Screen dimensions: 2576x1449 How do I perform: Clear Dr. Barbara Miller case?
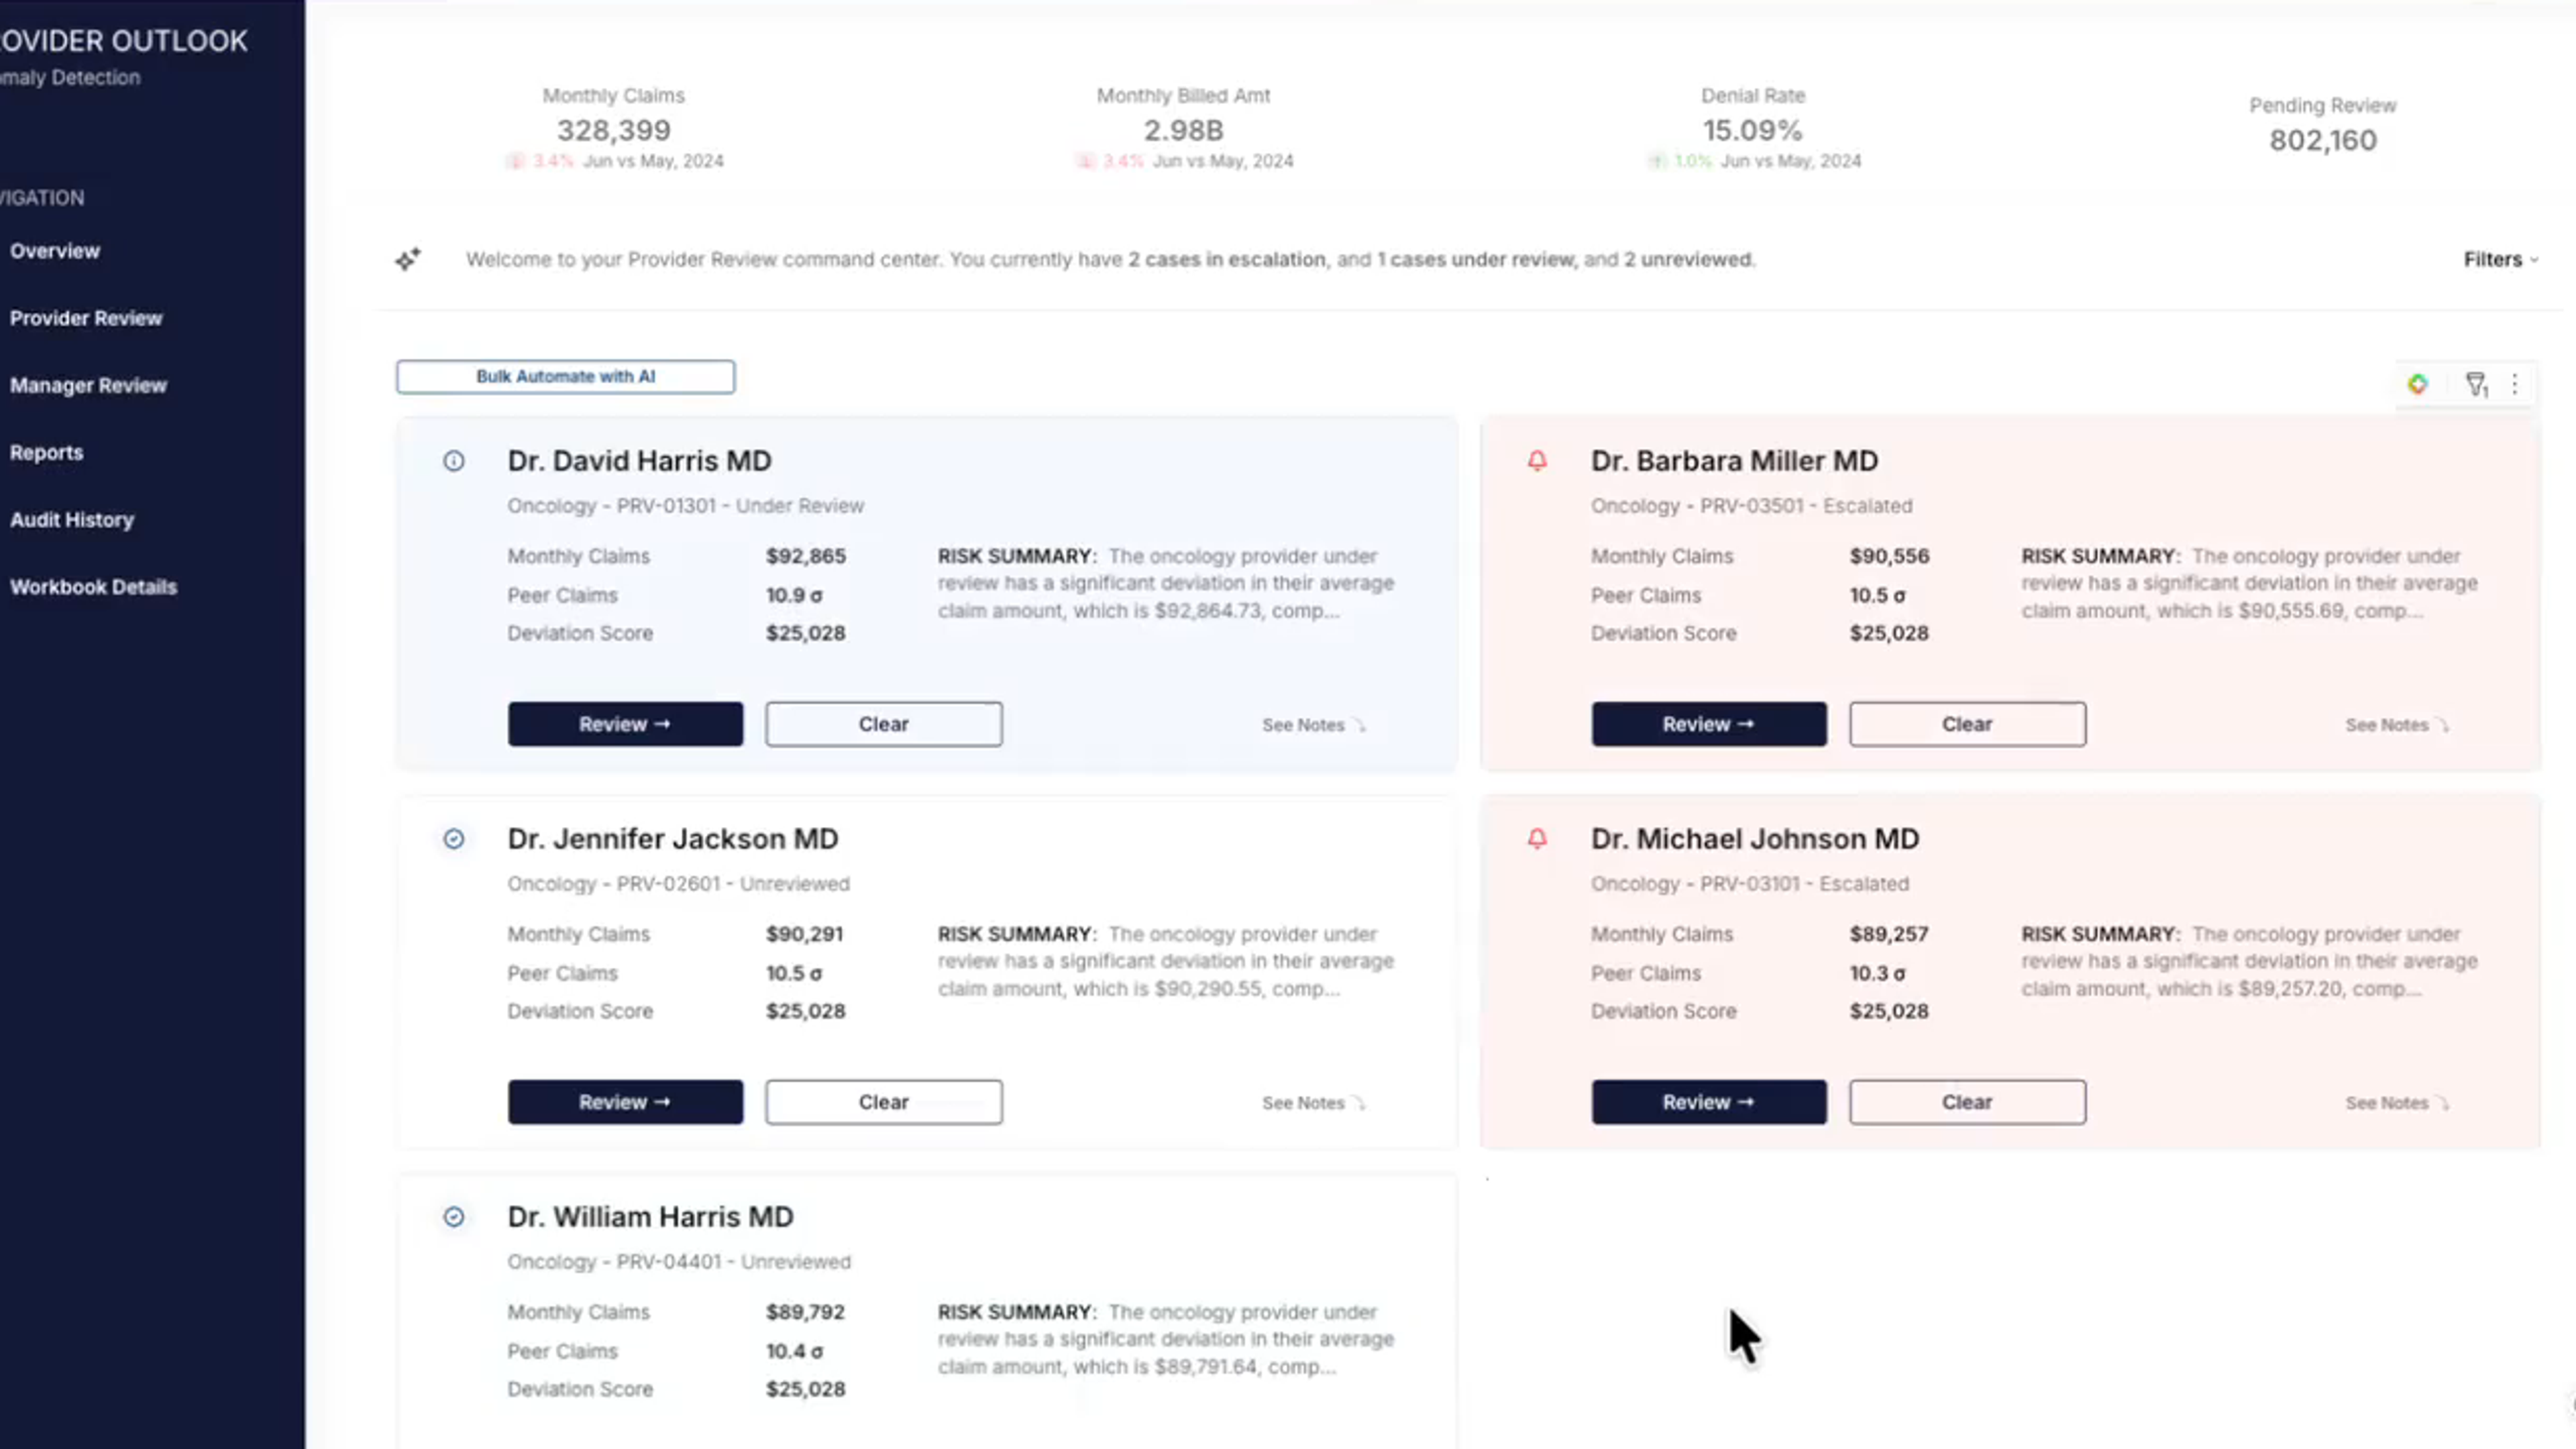pos(1967,724)
